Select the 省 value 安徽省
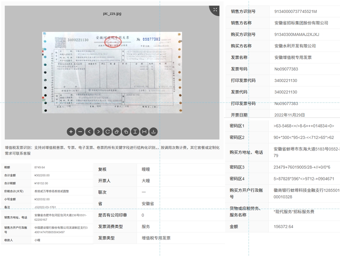The height and width of the screenshot is (256, 340). click(148, 204)
